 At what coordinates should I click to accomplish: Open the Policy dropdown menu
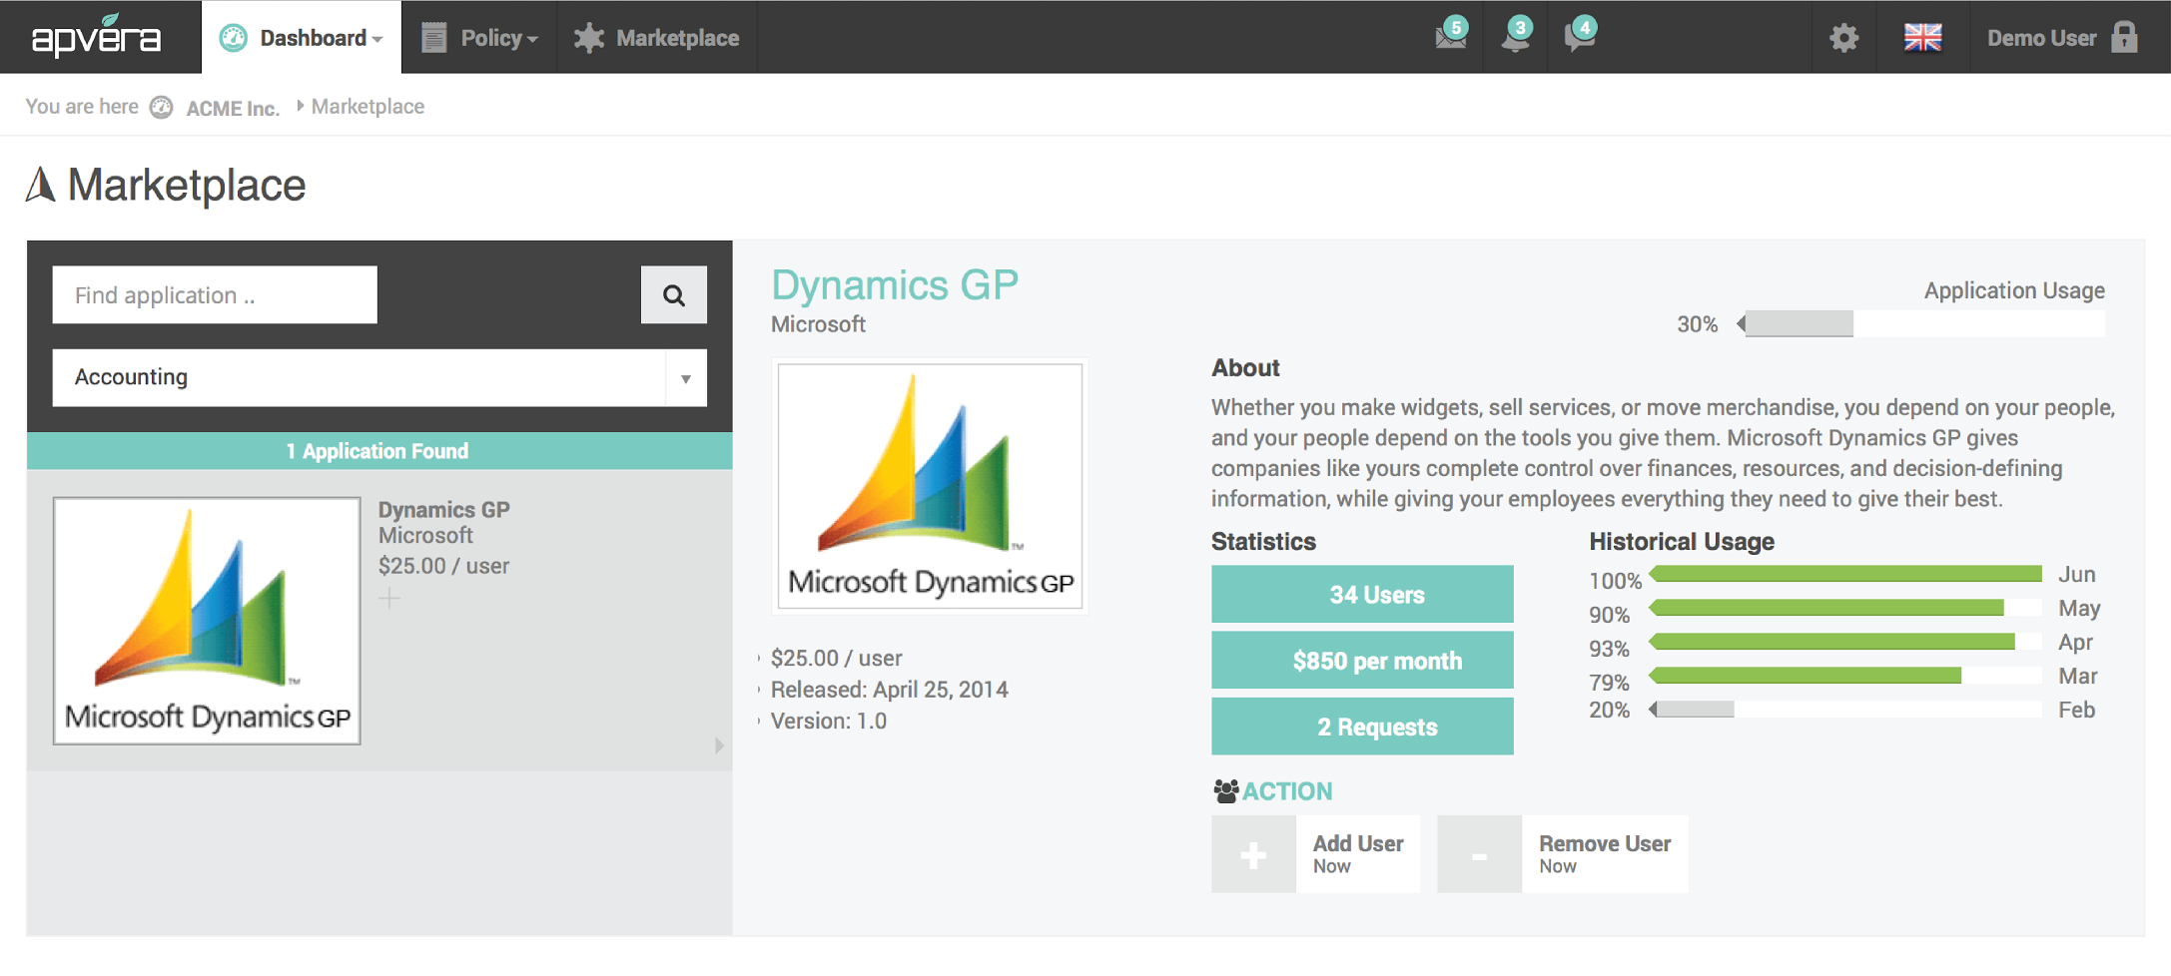click(479, 38)
